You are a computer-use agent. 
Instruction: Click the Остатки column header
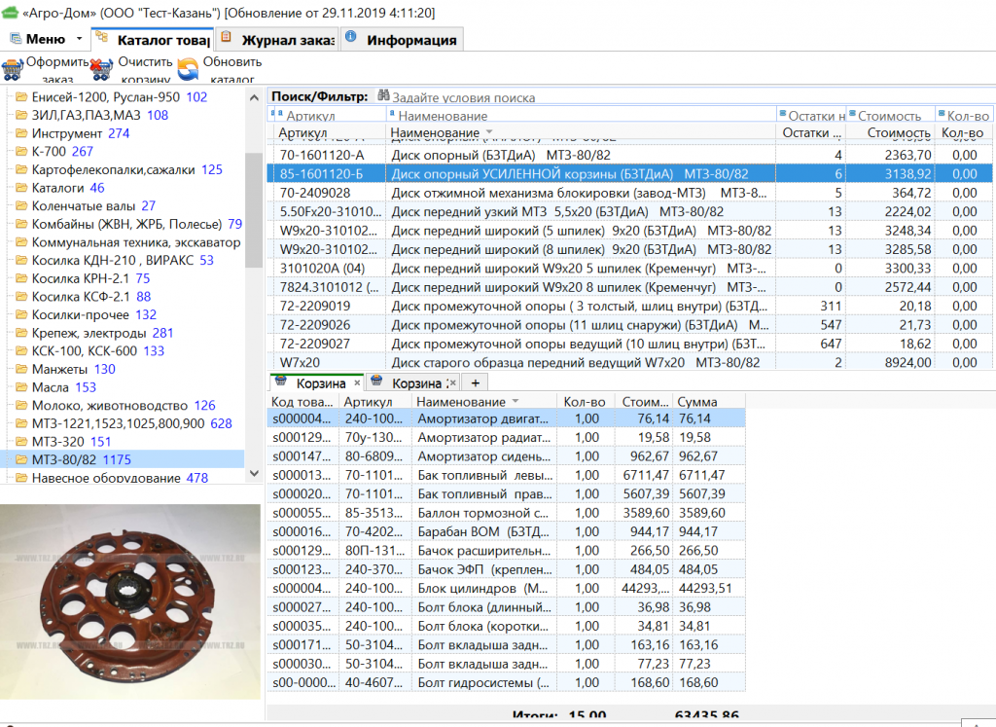[x=810, y=132]
